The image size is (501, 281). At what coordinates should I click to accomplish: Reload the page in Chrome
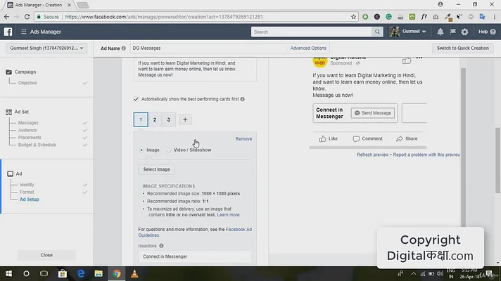(27, 17)
